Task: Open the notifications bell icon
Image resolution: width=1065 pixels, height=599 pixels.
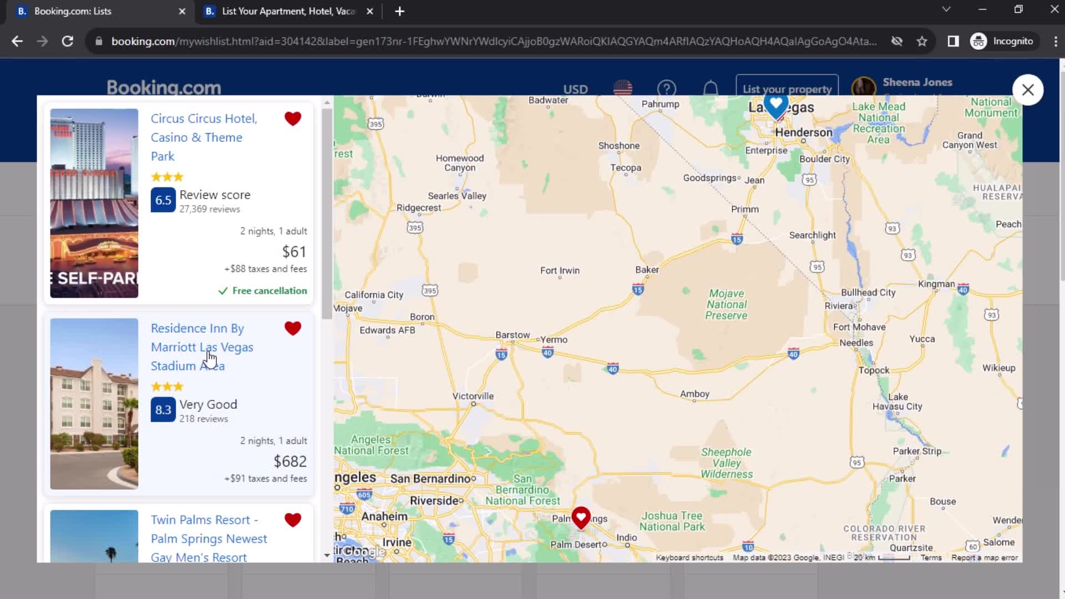Action: click(711, 89)
